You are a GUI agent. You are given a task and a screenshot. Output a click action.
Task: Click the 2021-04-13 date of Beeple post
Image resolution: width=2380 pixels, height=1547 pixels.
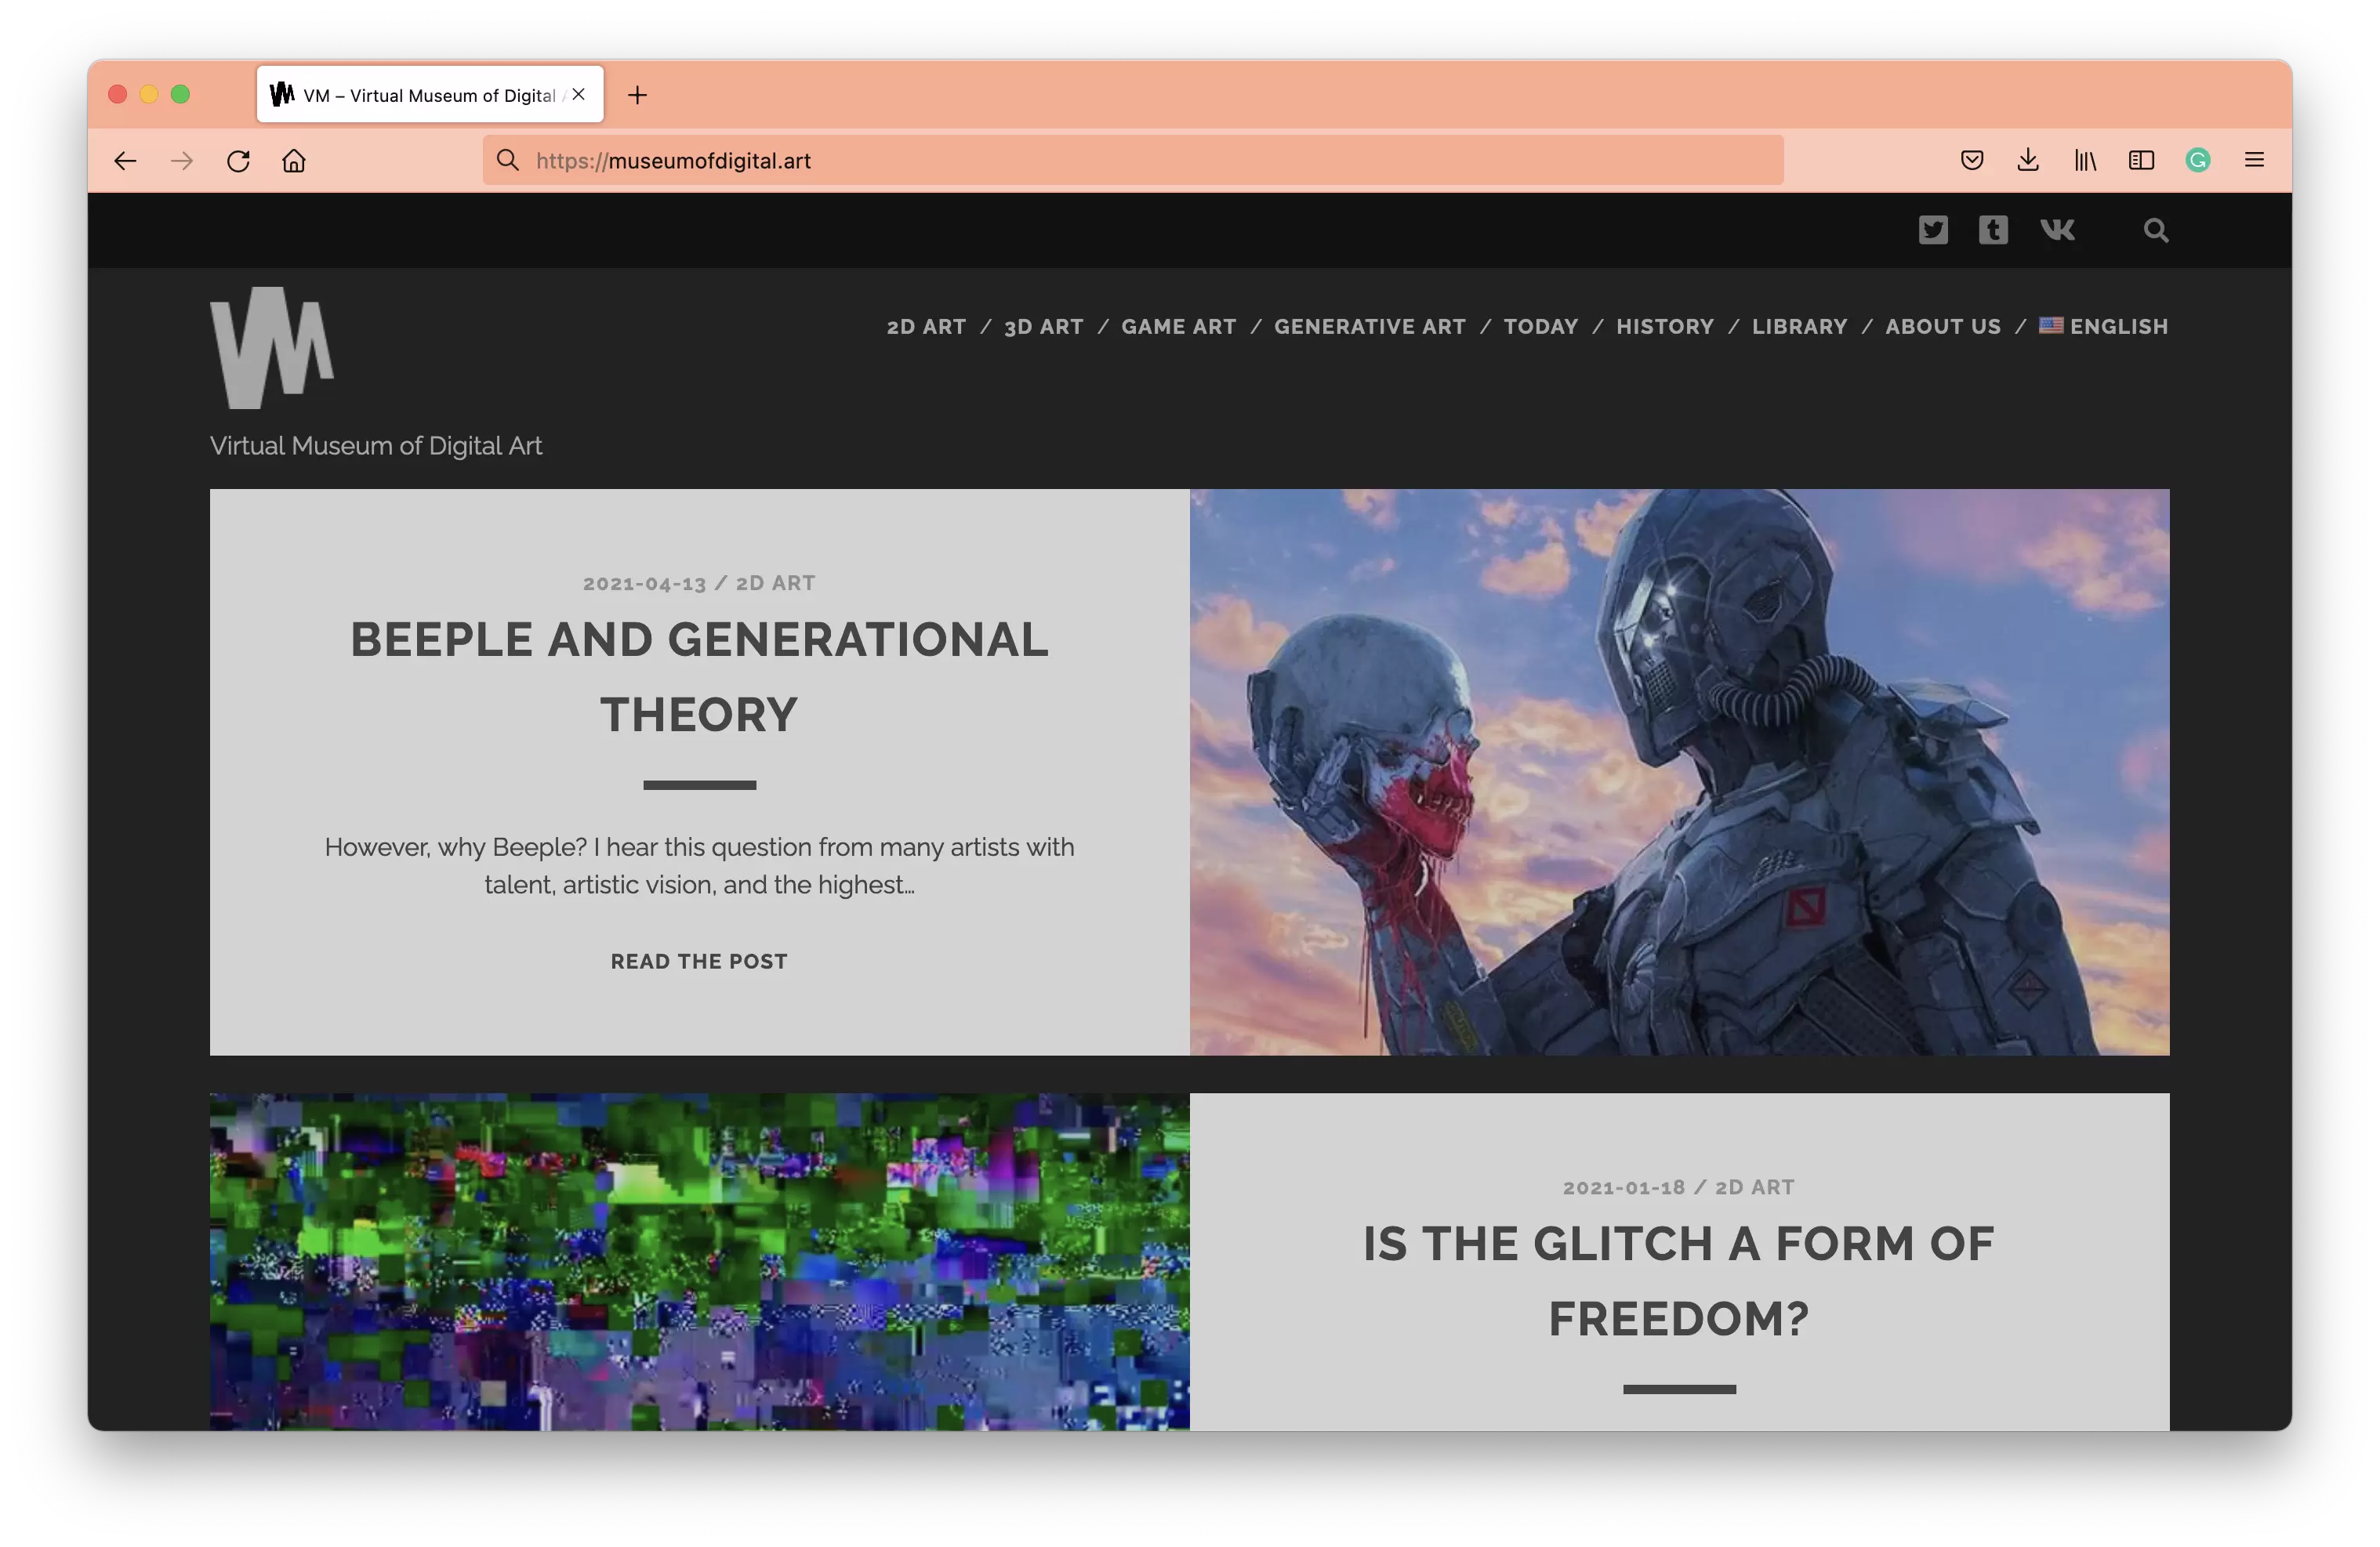click(644, 583)
